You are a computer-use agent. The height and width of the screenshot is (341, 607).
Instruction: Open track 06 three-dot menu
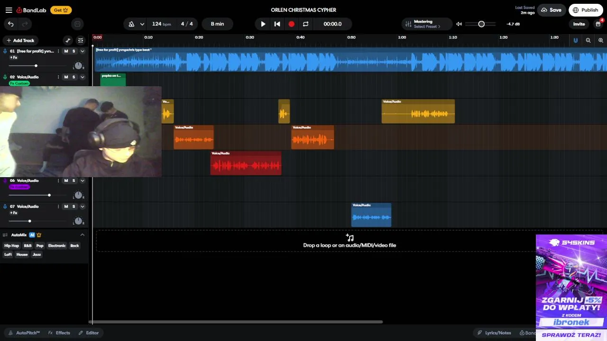coord(58,180)
